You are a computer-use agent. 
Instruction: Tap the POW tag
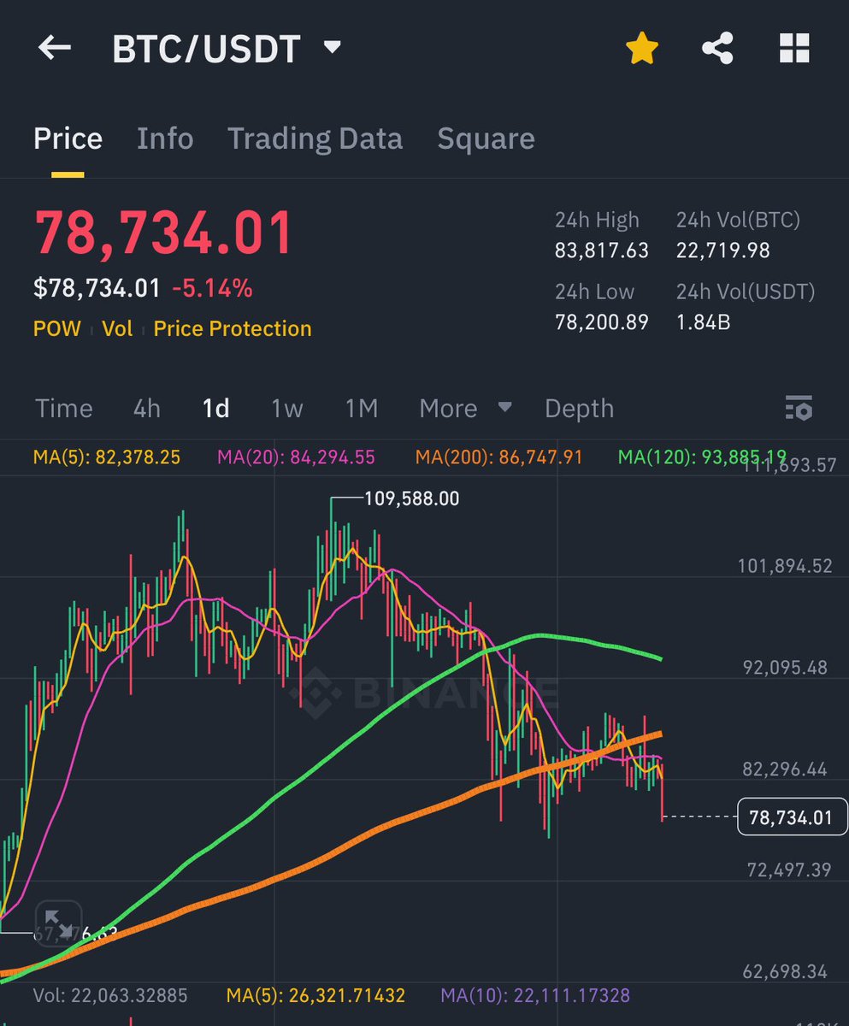coord(57,329)
